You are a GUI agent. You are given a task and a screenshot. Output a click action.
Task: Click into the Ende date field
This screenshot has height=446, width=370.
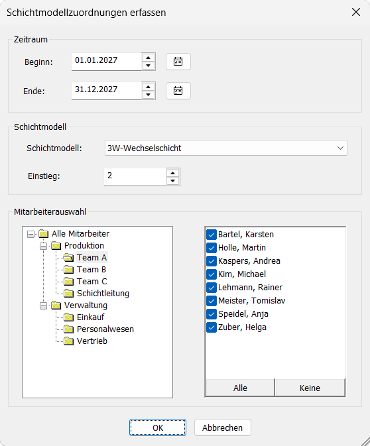pyautogui.click(x=107, y=91)
